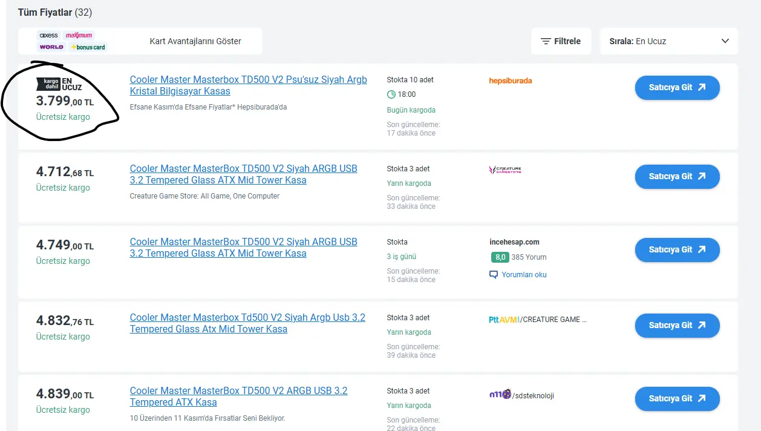Click the 3 iş günü delivery text

tap(402, 257)
